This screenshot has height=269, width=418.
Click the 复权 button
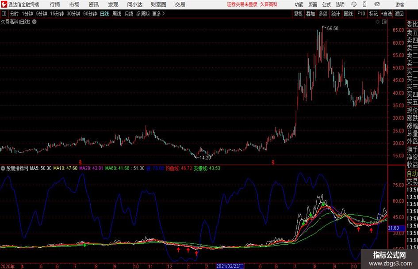298,14
